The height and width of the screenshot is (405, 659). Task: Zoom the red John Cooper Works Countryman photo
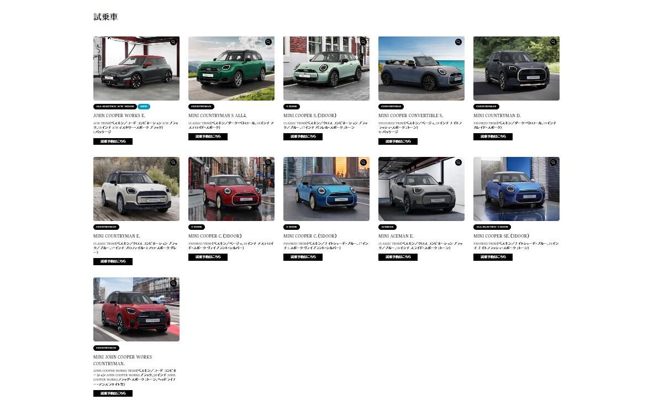pos(173,283)
